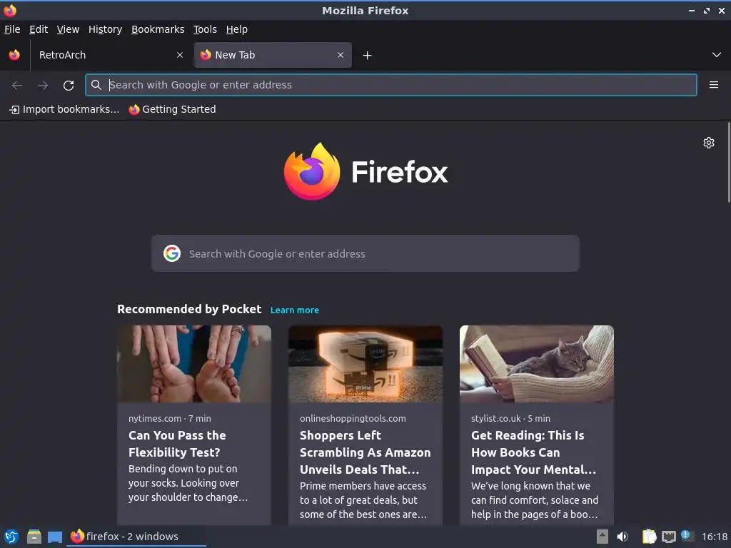Click the Firefox logo on the page

(366, 171)
